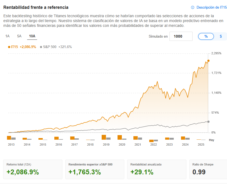Select the 5A backtesting period
The height and width of the screenshot is (184, 227).
coord(19,36)
